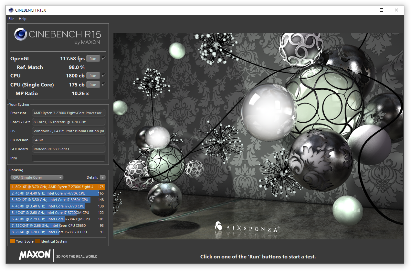Viewport: 411px width, 271px height.
Task: Click the Cores x GHz field
Action: pos(68,122)
